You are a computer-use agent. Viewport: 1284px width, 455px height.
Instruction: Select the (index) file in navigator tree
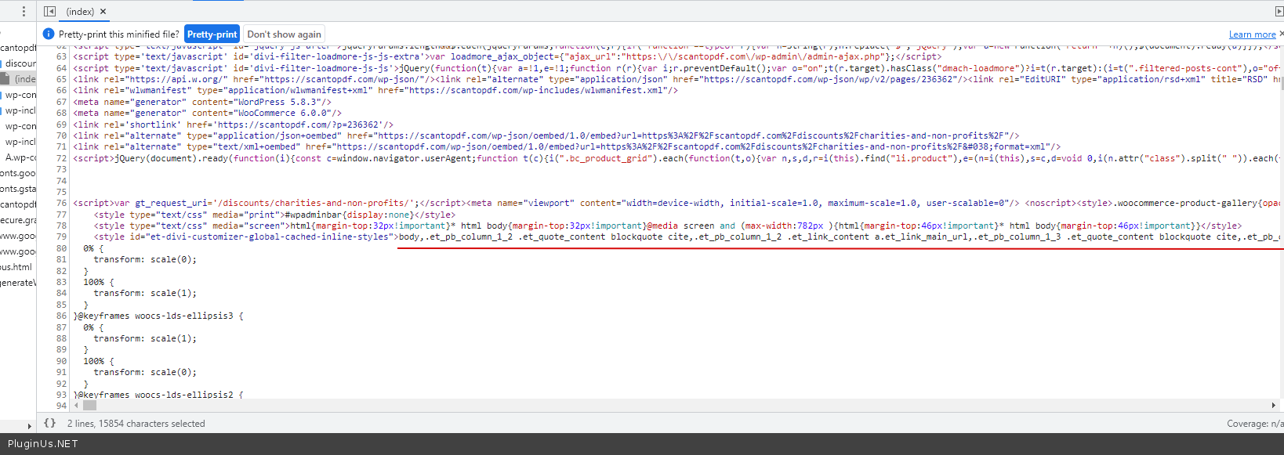(x=24, y=79)
